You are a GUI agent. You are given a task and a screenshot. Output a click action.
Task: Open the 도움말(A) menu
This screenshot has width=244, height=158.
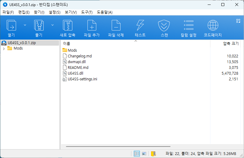click(105, 12)
